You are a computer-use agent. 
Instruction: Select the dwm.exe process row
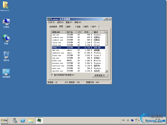click(78, 50)
